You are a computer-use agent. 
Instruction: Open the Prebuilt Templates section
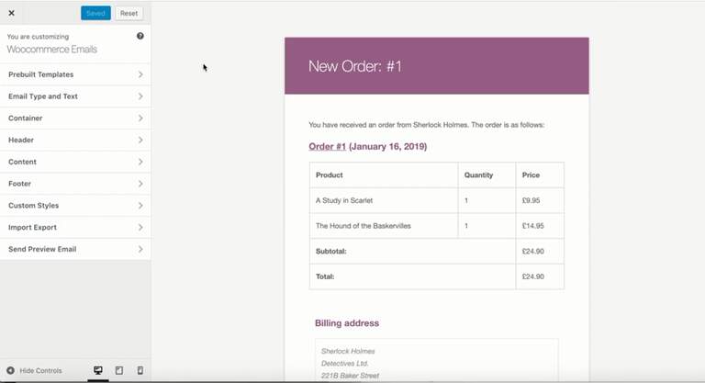[x=75, y=74]
